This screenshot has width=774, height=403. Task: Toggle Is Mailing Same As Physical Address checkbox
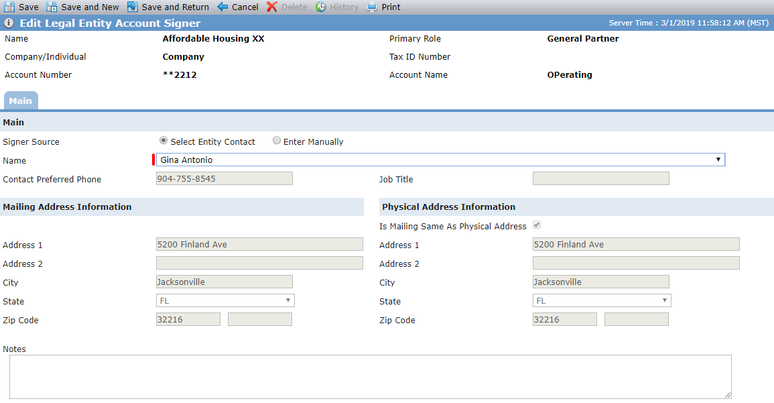pos(537,225)
